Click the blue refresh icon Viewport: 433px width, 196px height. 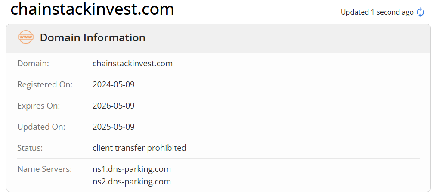420,12
